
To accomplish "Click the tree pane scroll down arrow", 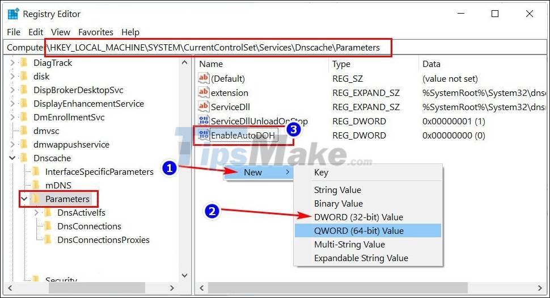I will click(185, 275).
